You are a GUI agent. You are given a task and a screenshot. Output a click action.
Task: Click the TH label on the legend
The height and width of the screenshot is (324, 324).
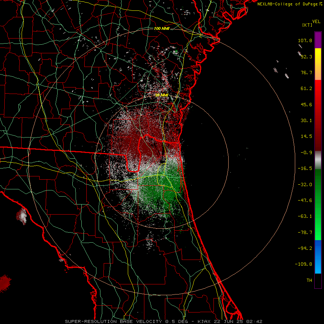tap(309, 280)
